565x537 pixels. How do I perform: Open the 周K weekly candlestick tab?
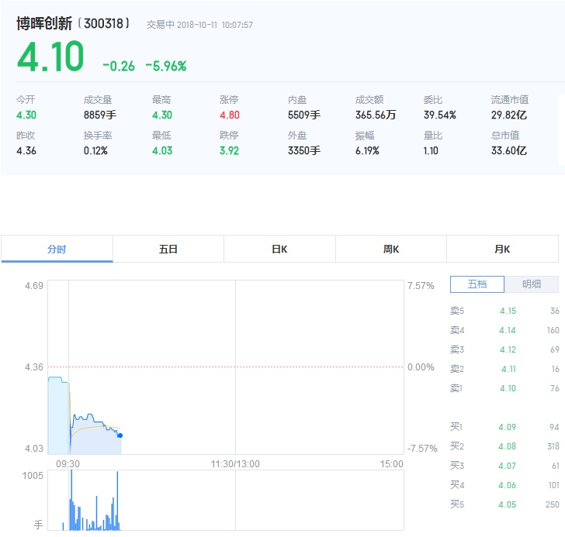tap(391, 249)
